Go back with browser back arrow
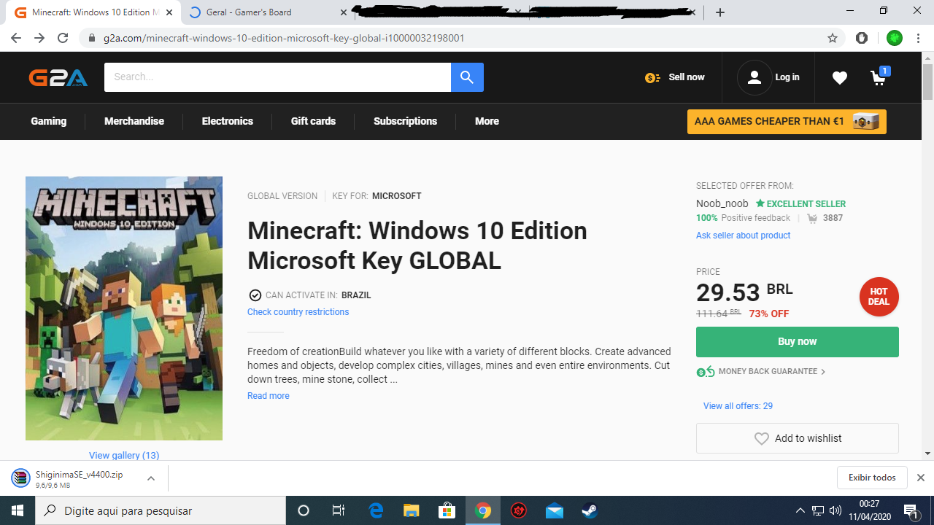Image resolution: width=934 pixels, height=525 pixels. 16,38
